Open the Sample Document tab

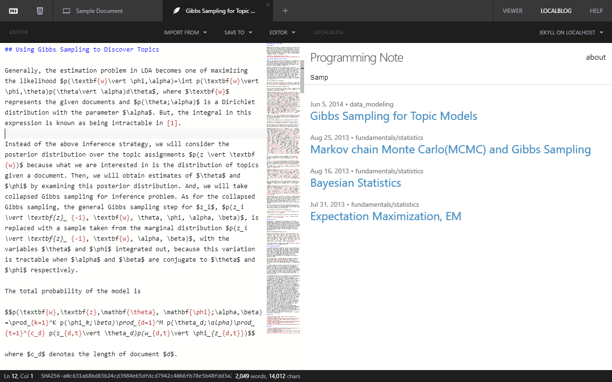point(108,11)
